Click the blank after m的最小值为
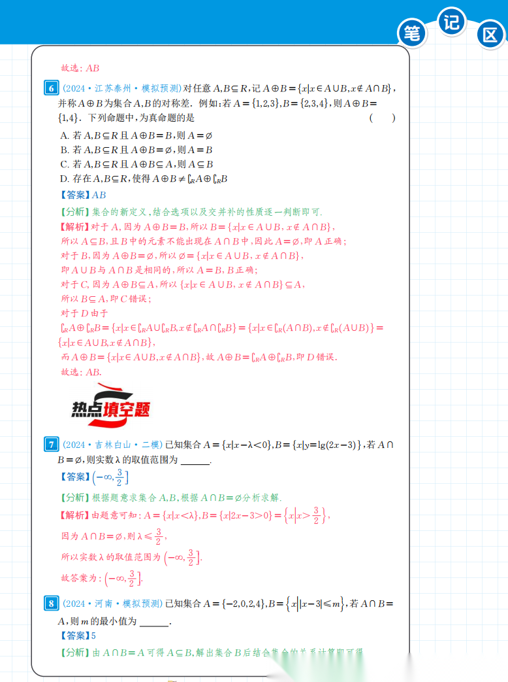 (x=154, y=621)
